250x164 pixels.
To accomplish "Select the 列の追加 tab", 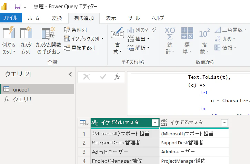I will [x=84, y=18].
